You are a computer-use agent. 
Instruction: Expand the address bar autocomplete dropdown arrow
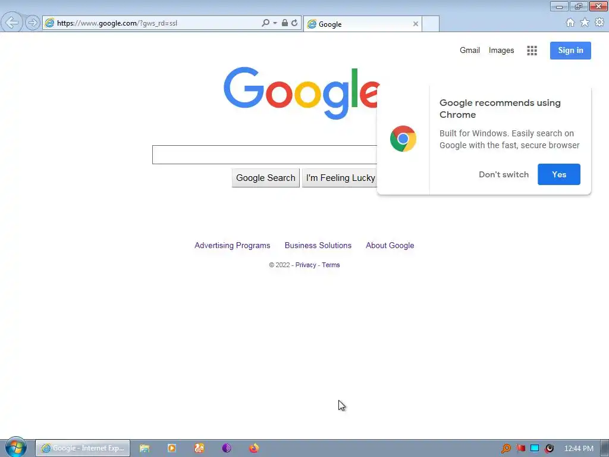[x=275, y=23]
